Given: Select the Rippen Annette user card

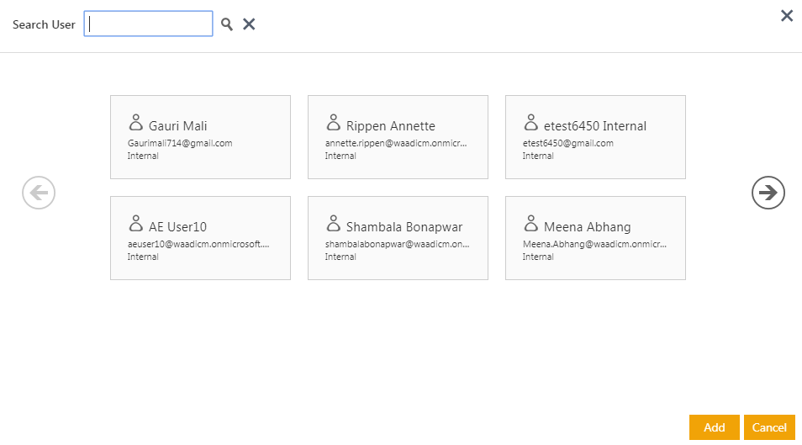Looking at the screenshot, I should coord(398,137).
